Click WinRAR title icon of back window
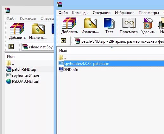 7,10
